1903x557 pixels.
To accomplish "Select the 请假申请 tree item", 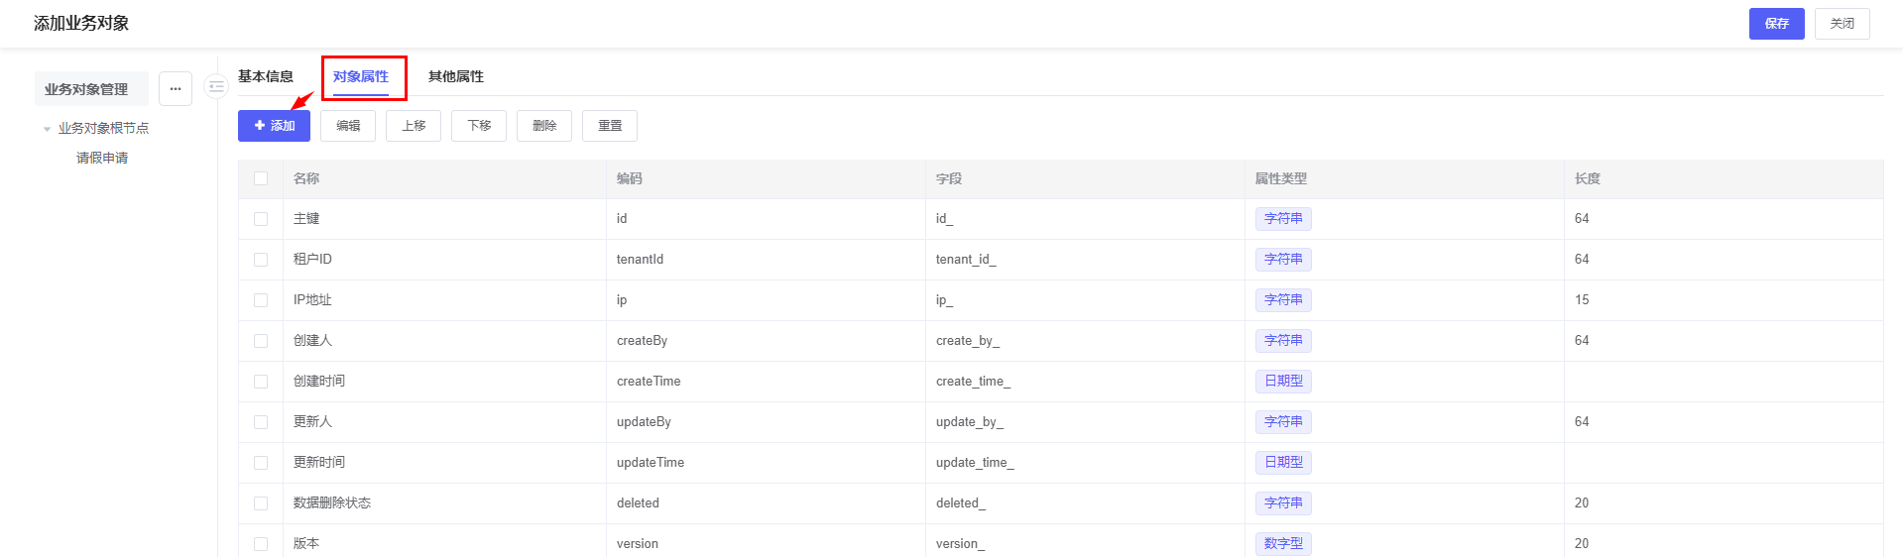I will (102, 158).
